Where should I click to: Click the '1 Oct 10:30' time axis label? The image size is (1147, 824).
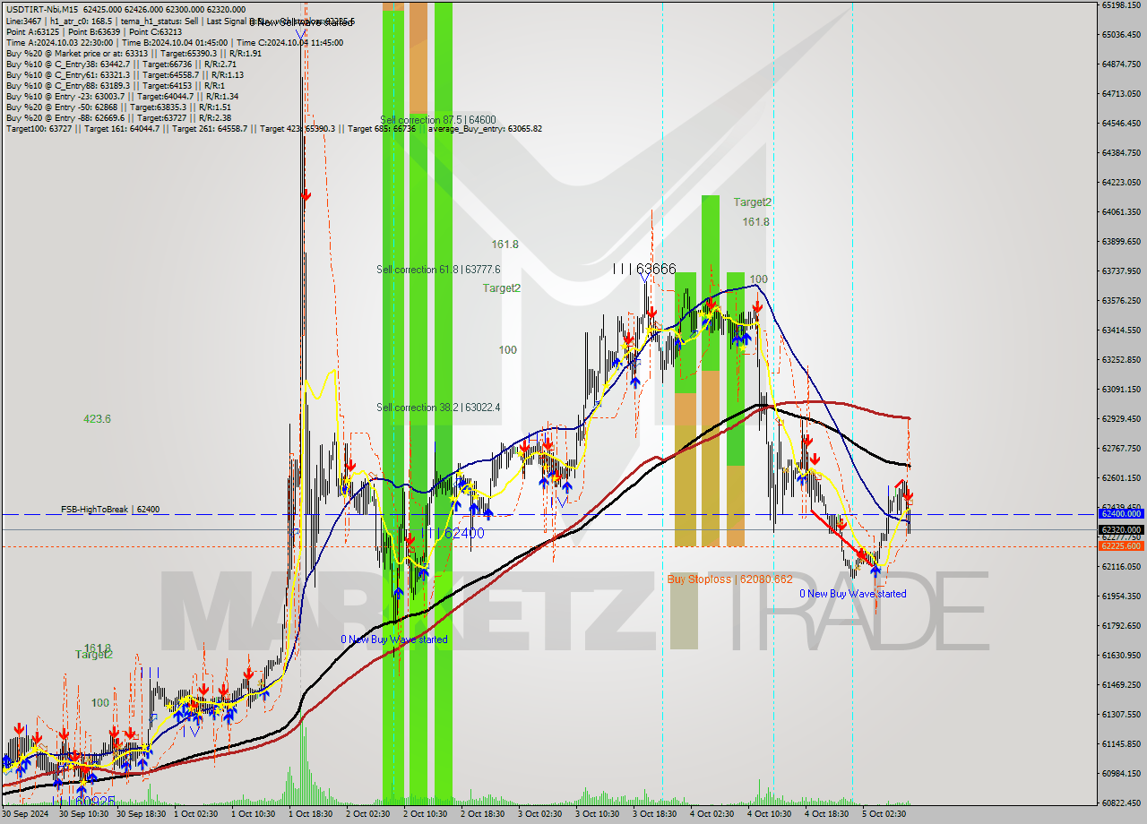point(254,814)
